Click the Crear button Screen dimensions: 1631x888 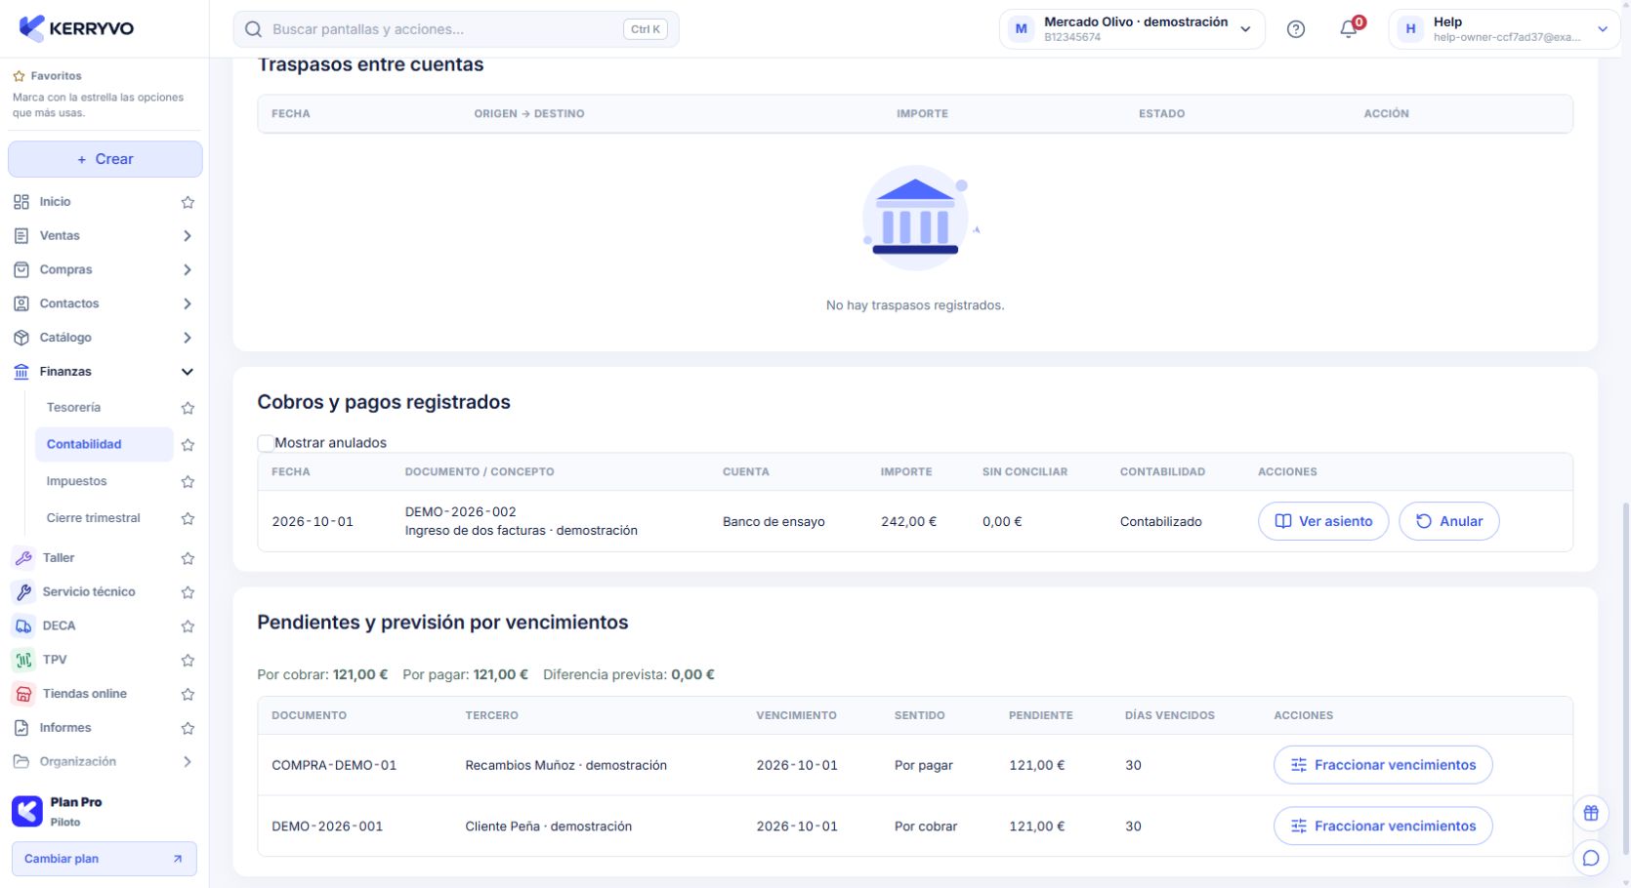click(x=105, y=159)
